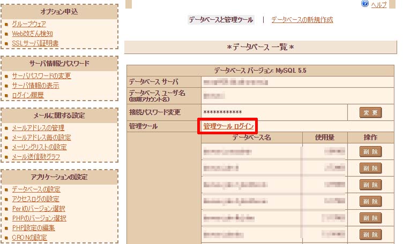This screenshot has height=244, width=410.
Task: Go to SSLサーバ証明書 page
Action: coord(35,43)
